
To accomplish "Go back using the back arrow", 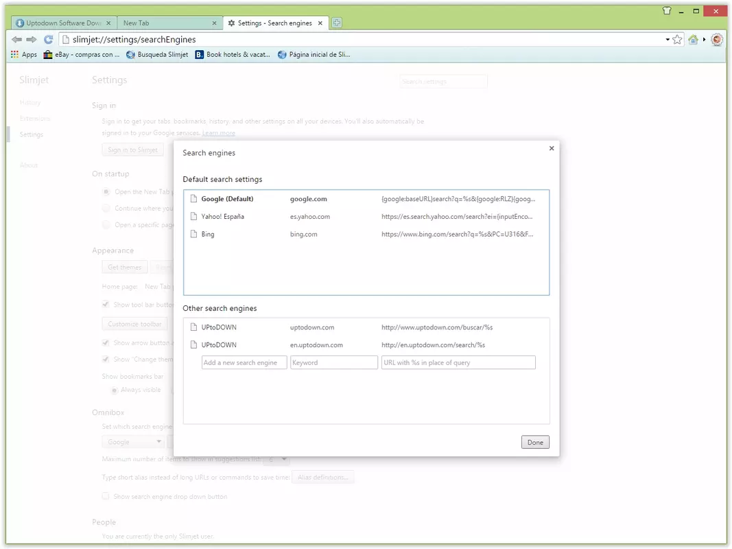I will point(16,40).
